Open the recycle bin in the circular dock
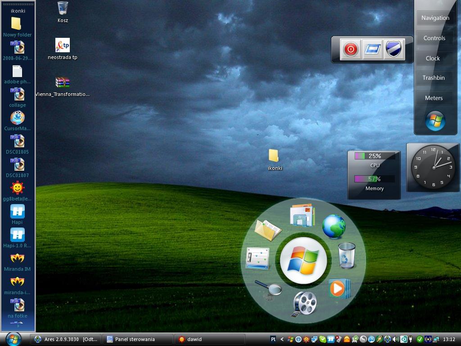 347,255
